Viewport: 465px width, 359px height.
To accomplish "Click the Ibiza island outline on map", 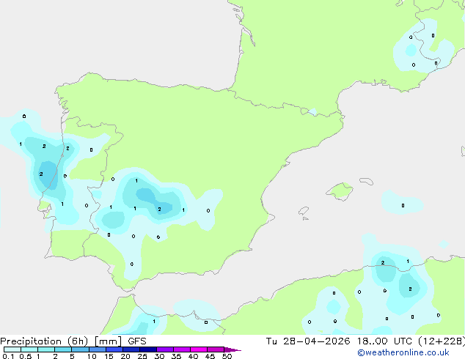I will click(x=304, y=211).
